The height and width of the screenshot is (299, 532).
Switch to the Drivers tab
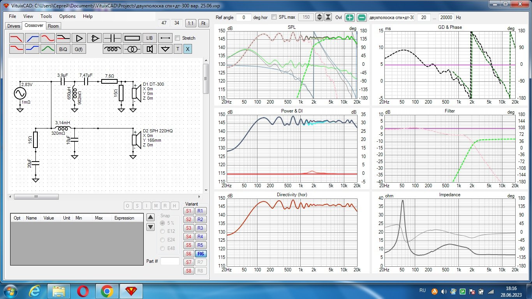[14, 26]
